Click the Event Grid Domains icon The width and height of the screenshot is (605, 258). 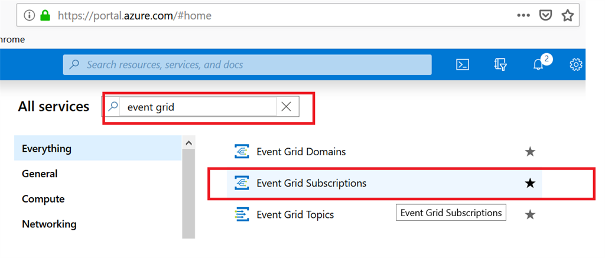click(x=242, y=152)
